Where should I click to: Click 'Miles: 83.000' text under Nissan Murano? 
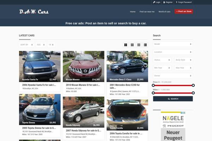[71, 91]
